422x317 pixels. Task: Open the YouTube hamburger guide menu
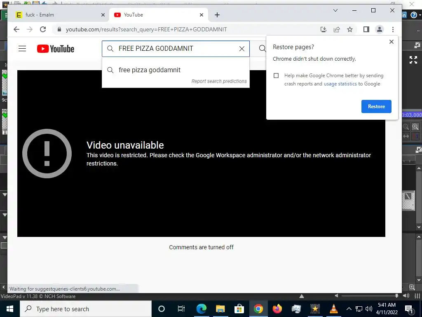point(22,49)
